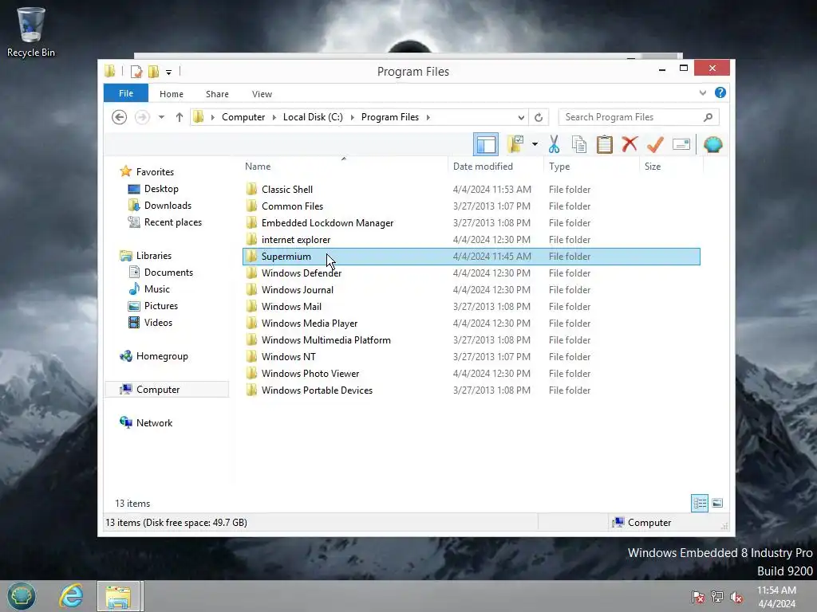817x612 pixels.
Task: Open the Customize Quick Access Toolbar dropdown
Action: coord(169,73)
